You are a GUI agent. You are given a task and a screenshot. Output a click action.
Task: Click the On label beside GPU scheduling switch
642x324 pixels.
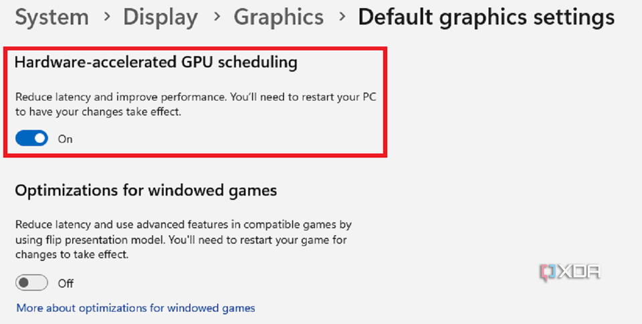pyautogui.click(x=66, y=139)
